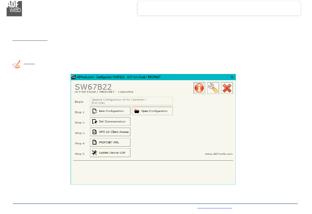The image size is (312, 214).
Task: Close the Configurator SW67B22 window
Action: [232, 77]
